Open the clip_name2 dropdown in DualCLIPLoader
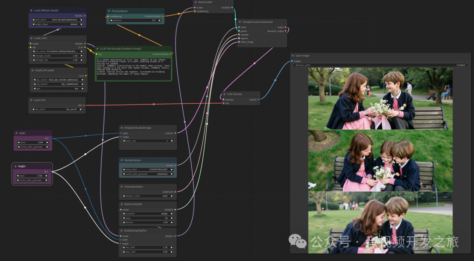Screen dimensions: 474x261 (58, 84)
